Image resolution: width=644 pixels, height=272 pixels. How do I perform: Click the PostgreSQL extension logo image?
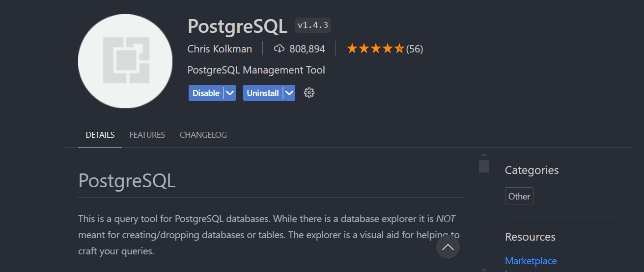tap(125, 61)
